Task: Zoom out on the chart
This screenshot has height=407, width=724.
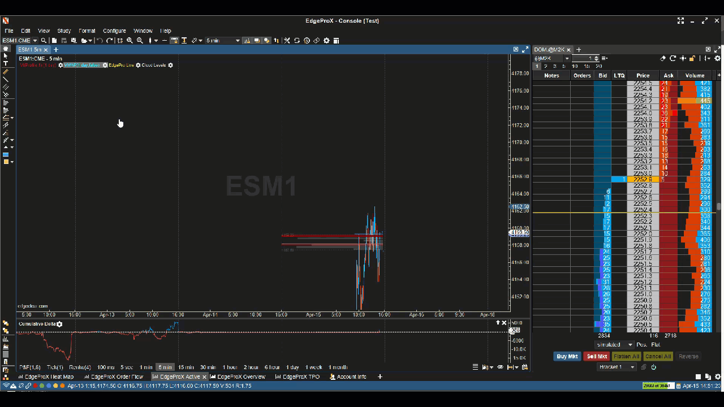Action: pos(140,41)
